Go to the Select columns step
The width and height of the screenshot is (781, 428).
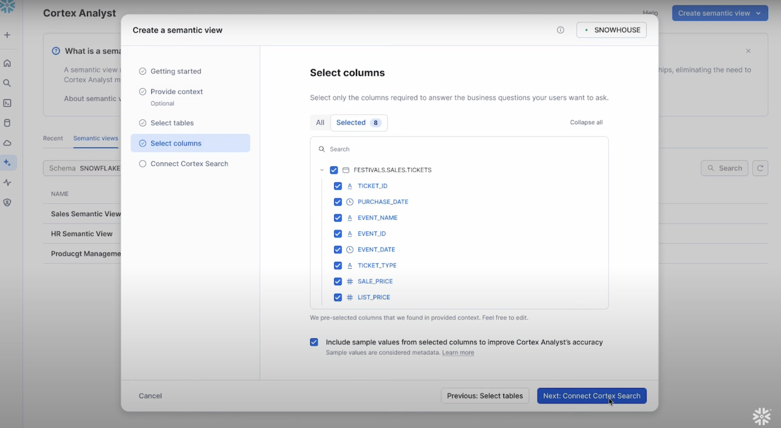(190, 143)
